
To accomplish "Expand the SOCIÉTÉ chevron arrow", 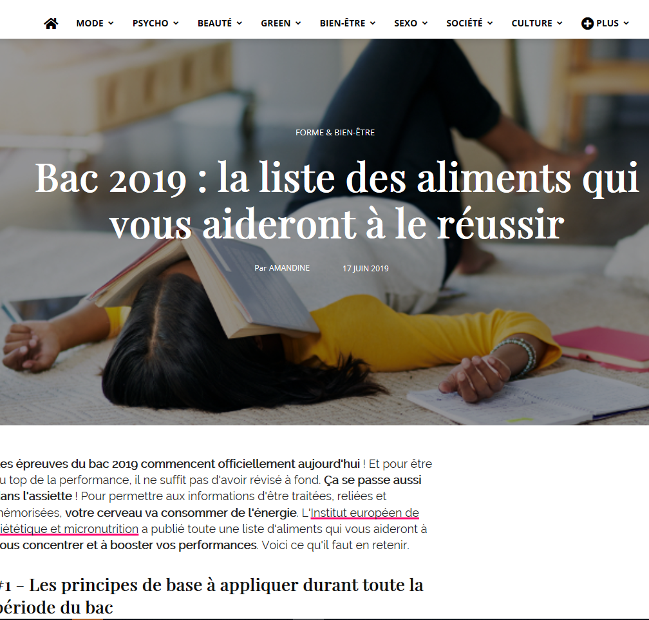I will pyautogui.click(x=490, y=23).
